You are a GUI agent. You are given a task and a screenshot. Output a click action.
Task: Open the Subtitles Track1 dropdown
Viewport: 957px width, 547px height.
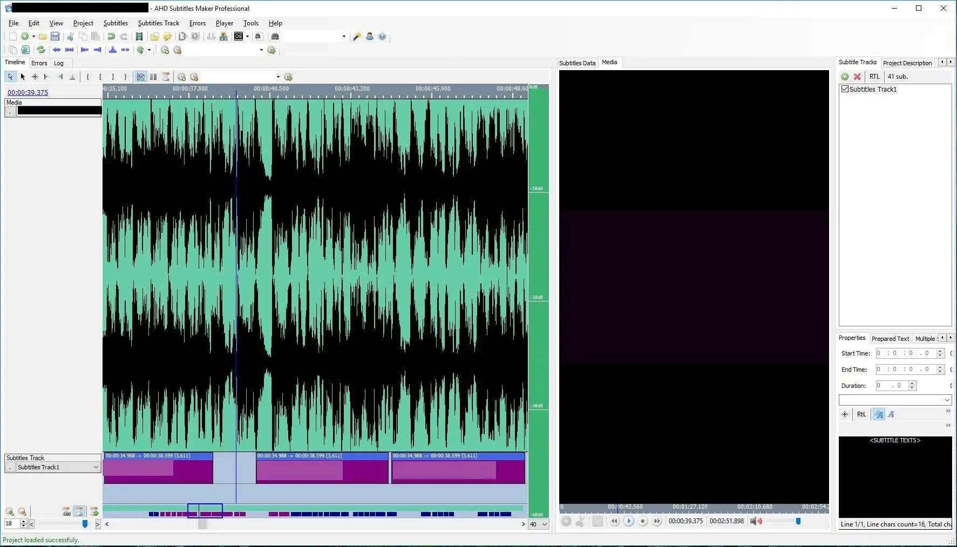pyautogui.click(x=58, y=467)
